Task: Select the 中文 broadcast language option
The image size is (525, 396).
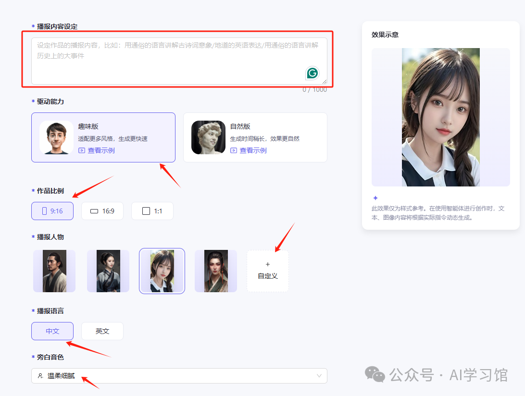Action: click(x=52, y=331)
